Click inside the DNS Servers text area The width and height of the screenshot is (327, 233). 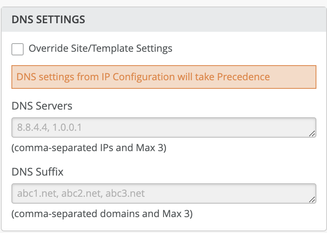click(163, 128)
